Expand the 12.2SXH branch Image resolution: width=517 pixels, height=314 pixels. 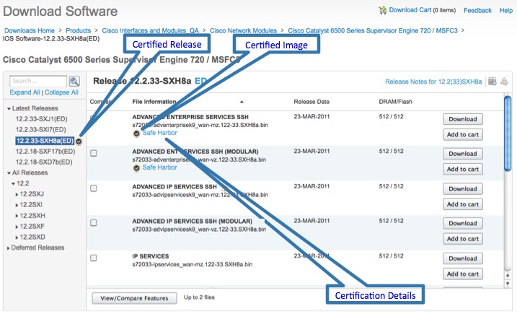17,216
